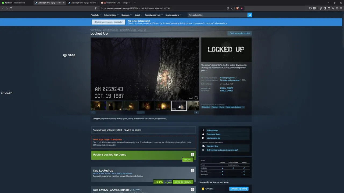Image resolution: width=344 pixels, height=193 pixels.
Task: Switch to the Hell is Us Steam tab
Action: (x=82, y=3)
